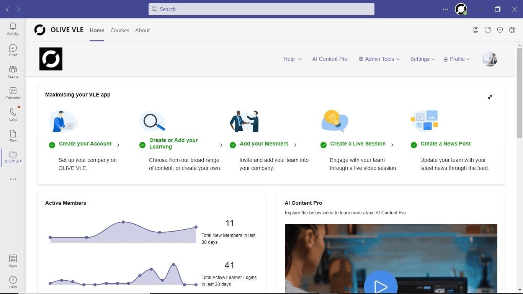The image size is (523, 294).
Task: Switch to the Courses tab
Action: pos(119,30)
